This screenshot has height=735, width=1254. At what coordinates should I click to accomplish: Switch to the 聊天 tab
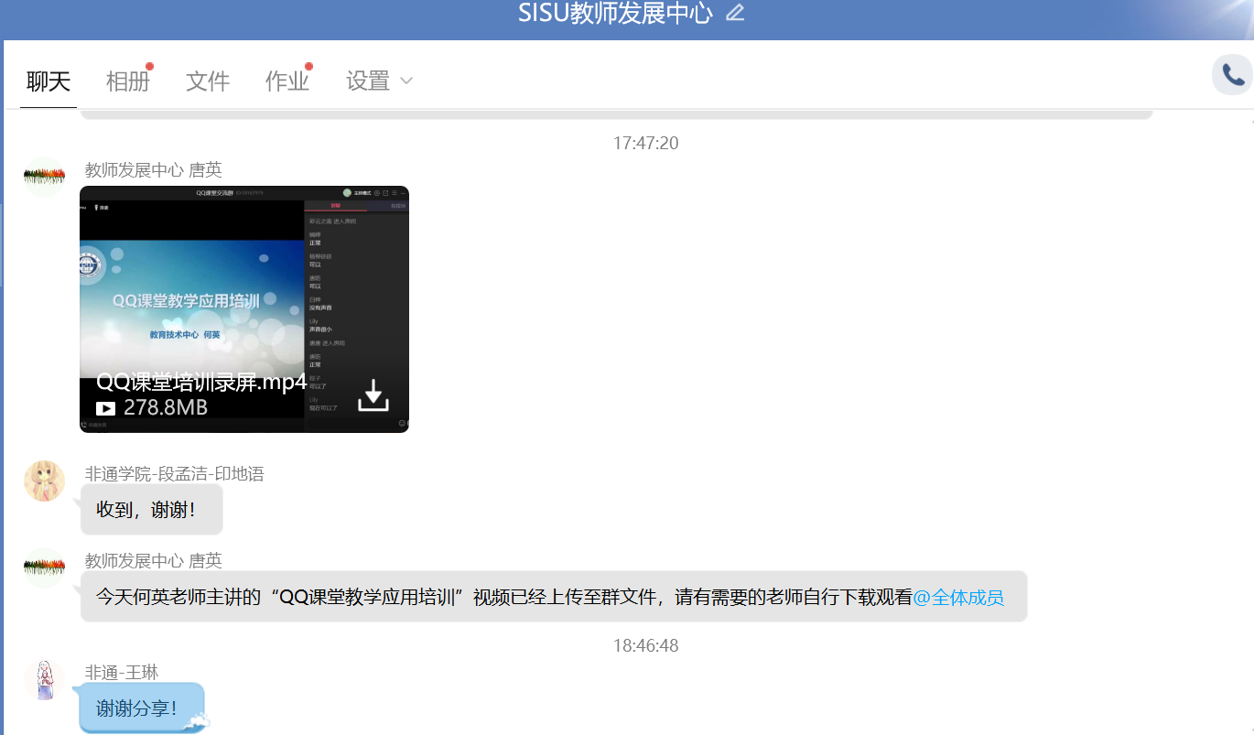pos(49,81)
